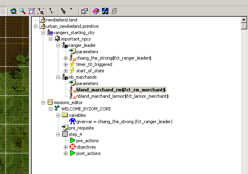This screenshot has width=248, height=174.
Task: Click the paper scroll toolbar icon
Action: [114, 11]
